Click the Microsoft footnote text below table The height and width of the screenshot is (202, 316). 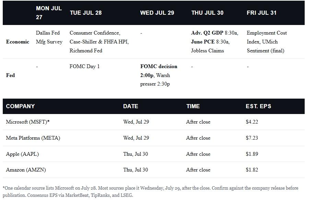coord(150,191)
